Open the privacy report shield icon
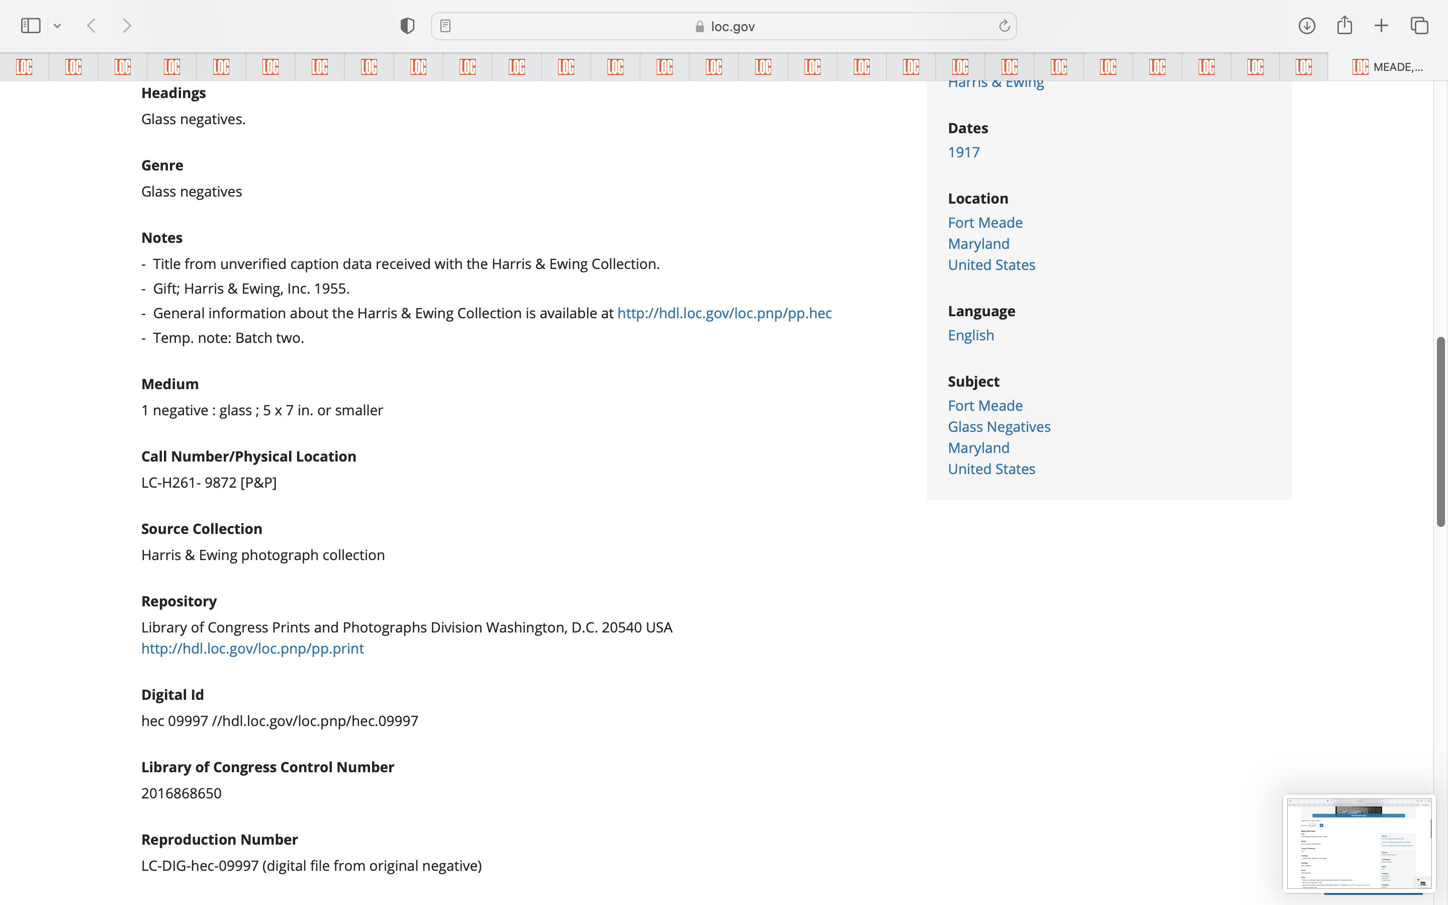Image resolution: width=1448 pixels, height=905 pixels. (x=407, y=26)
